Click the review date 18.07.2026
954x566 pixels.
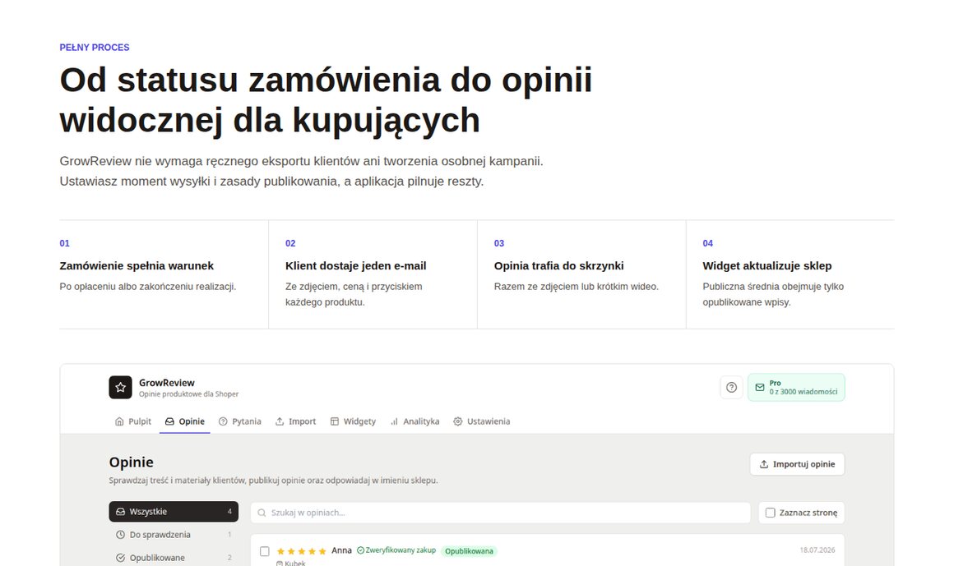tap(817, 550)
